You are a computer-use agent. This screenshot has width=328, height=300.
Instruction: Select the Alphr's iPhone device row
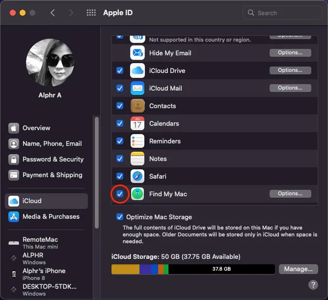point(47,274)
